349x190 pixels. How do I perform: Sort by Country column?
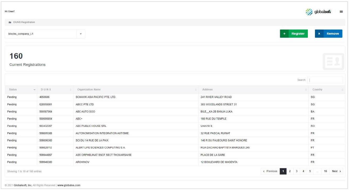tap(327, 90)
